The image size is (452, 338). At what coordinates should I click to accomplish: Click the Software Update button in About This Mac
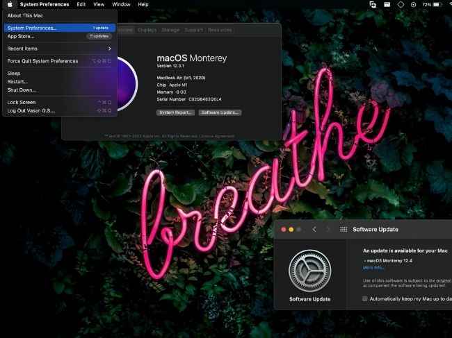[x=220, y=112]
